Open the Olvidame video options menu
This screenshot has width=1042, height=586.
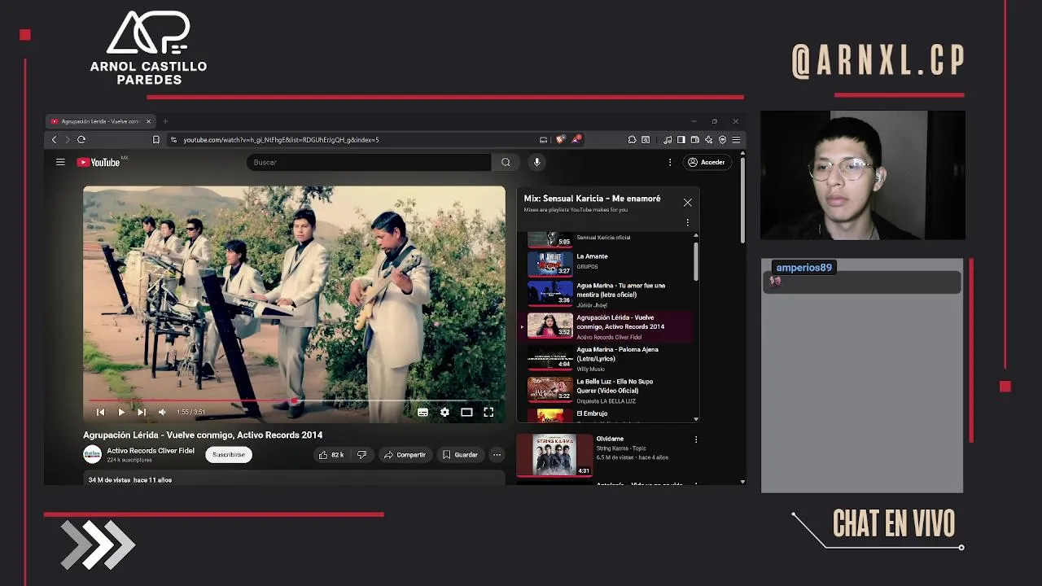pos(695,439)
